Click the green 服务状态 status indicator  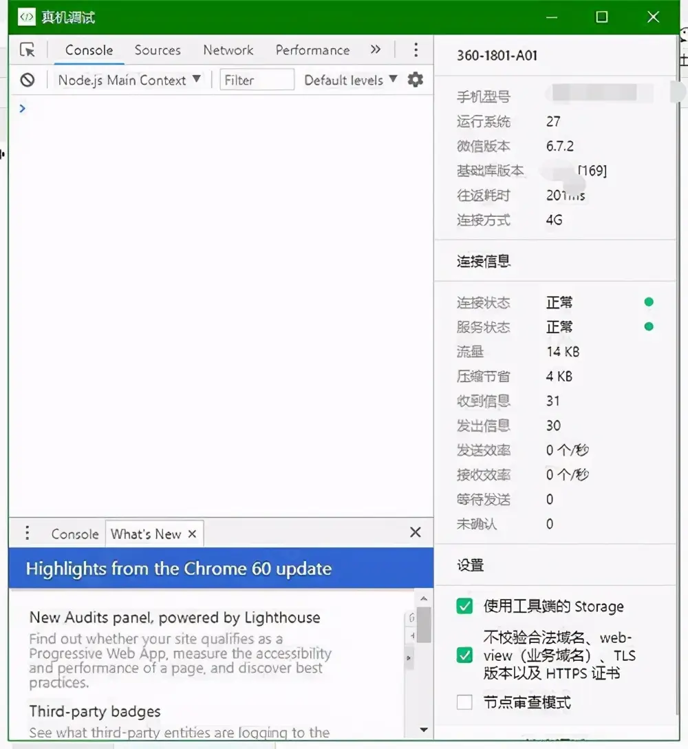(647, 326)
